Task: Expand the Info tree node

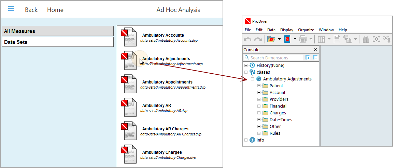Action: pyautogui.click(x=246, y=140)
